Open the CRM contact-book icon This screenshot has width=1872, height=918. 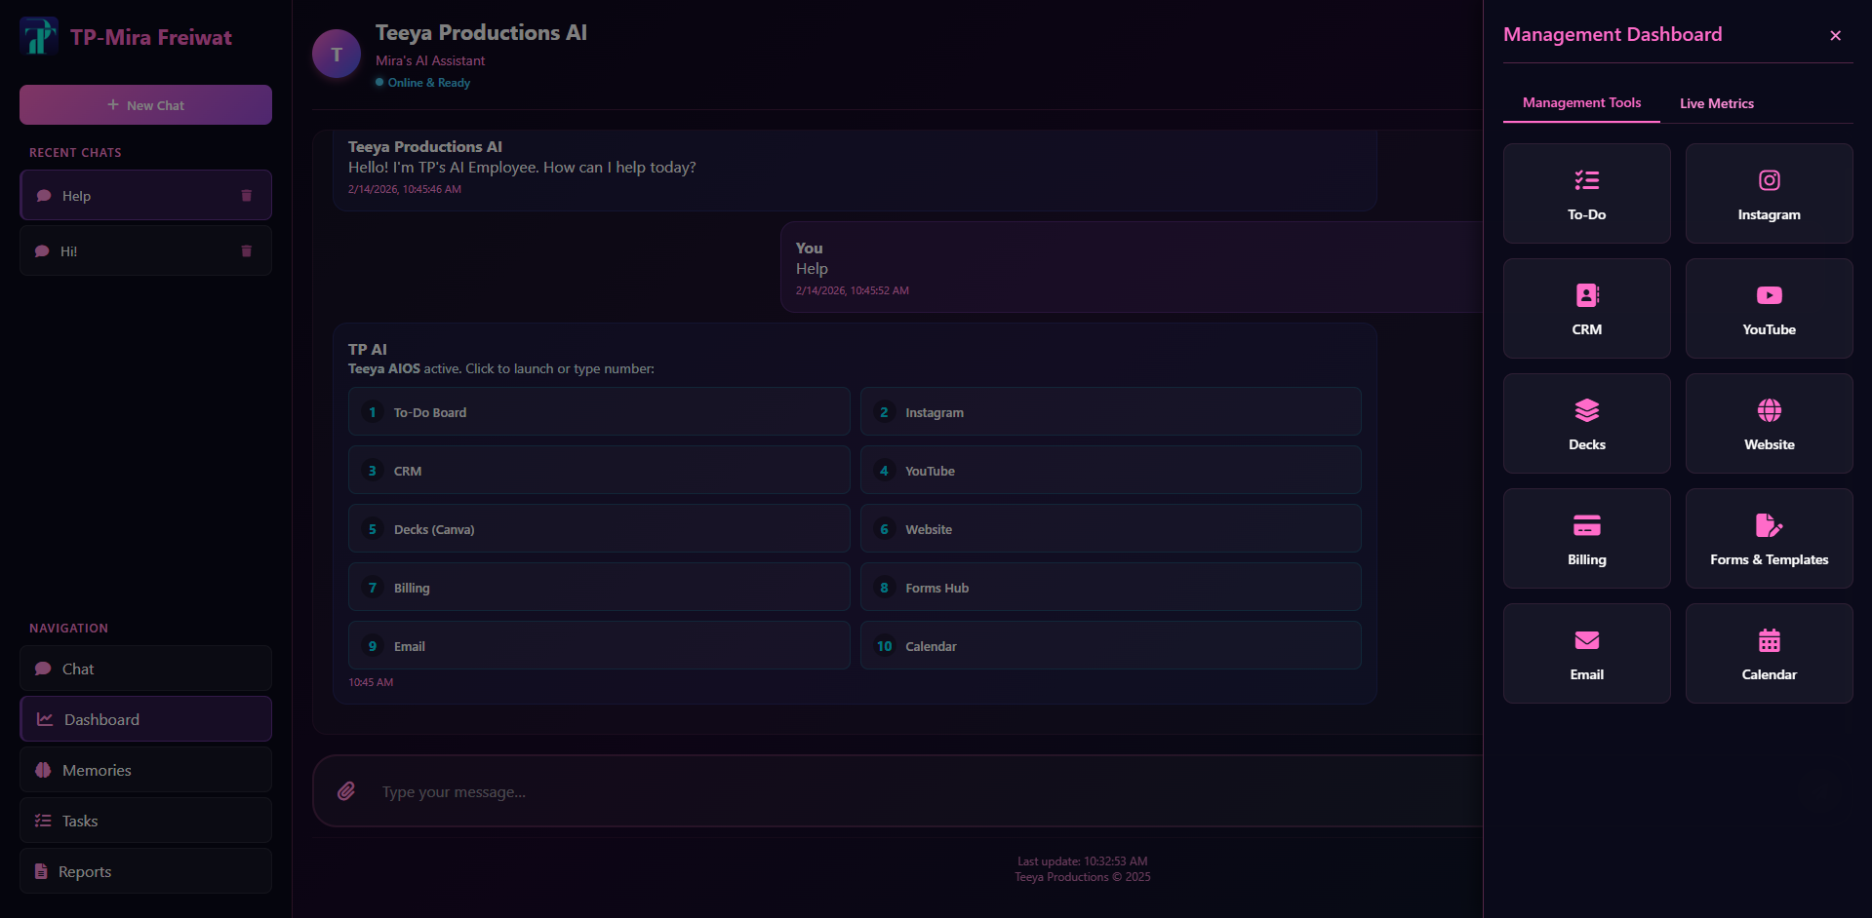point(1586,295)
